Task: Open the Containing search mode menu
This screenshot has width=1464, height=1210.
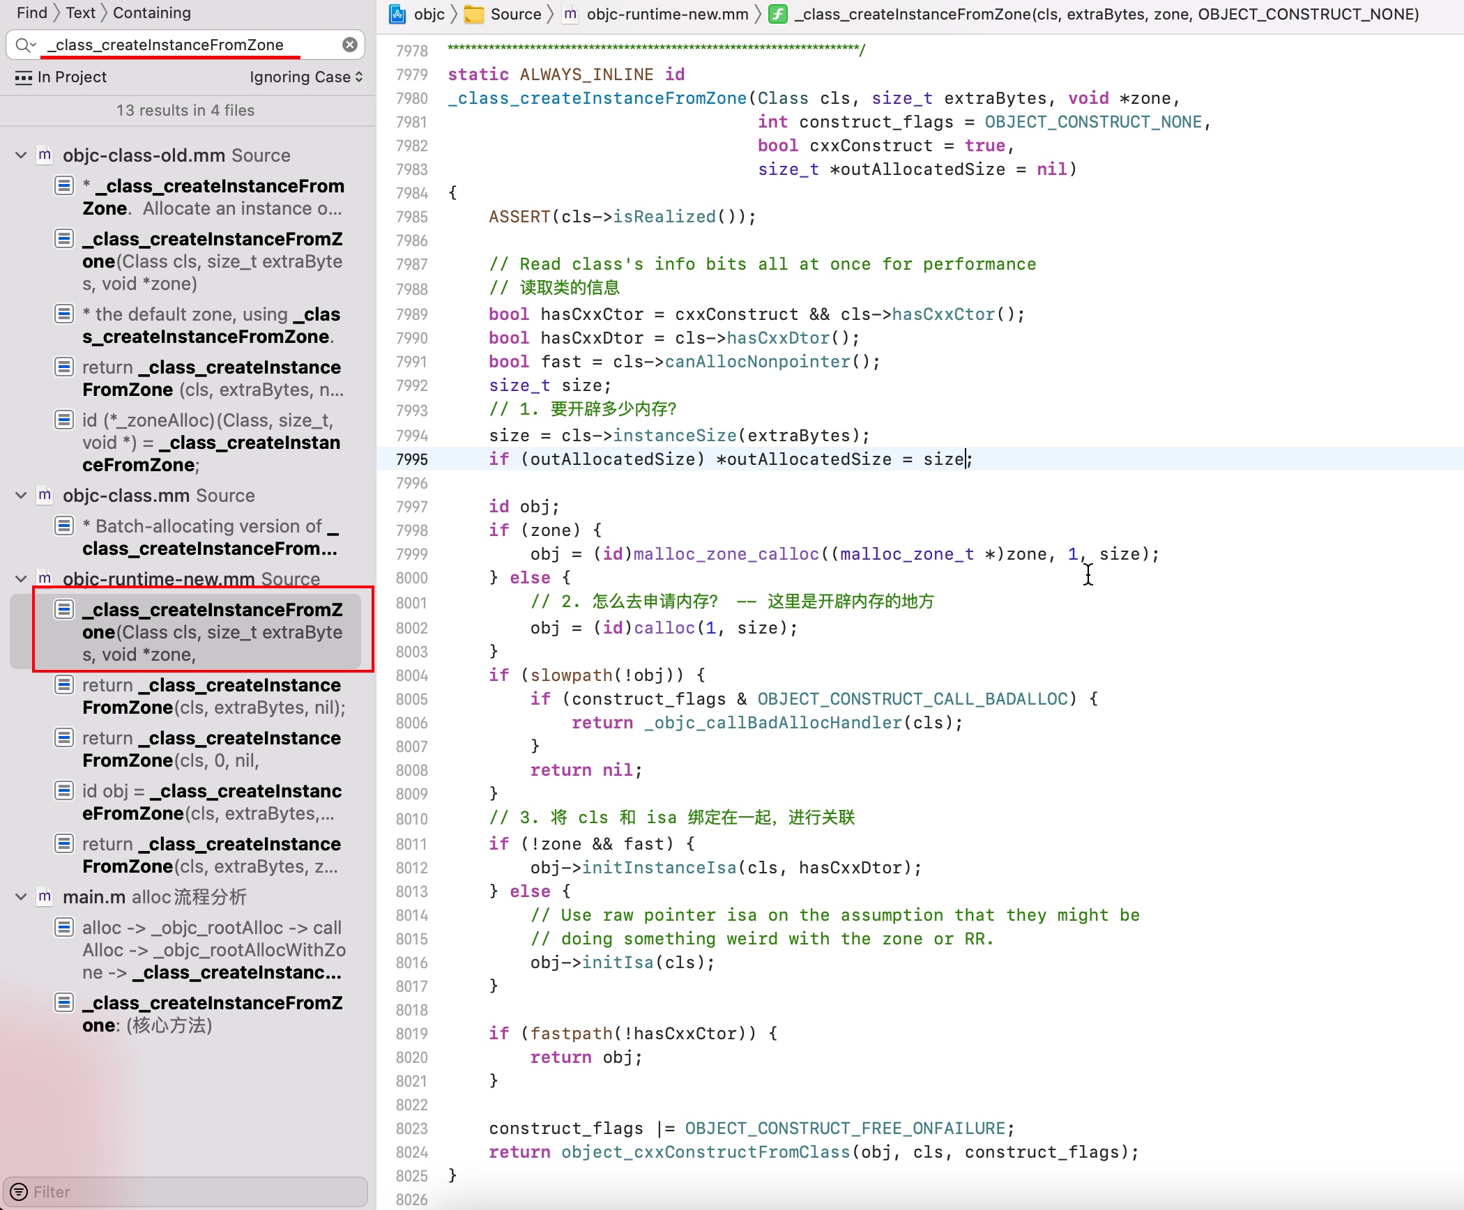Action: pos(151,13)
